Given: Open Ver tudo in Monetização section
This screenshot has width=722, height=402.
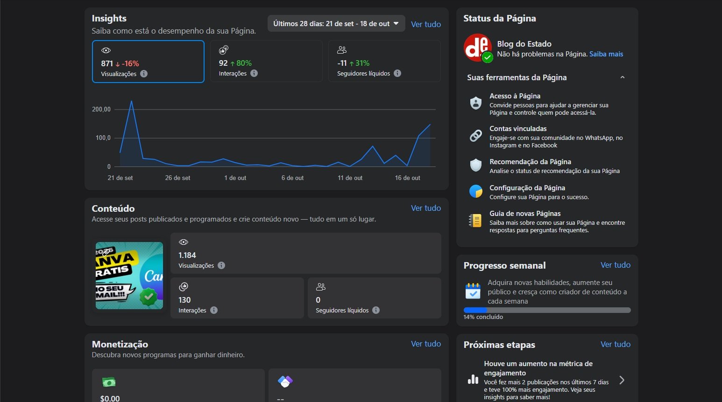Looking at the screenshot, I should click(425, 344).
